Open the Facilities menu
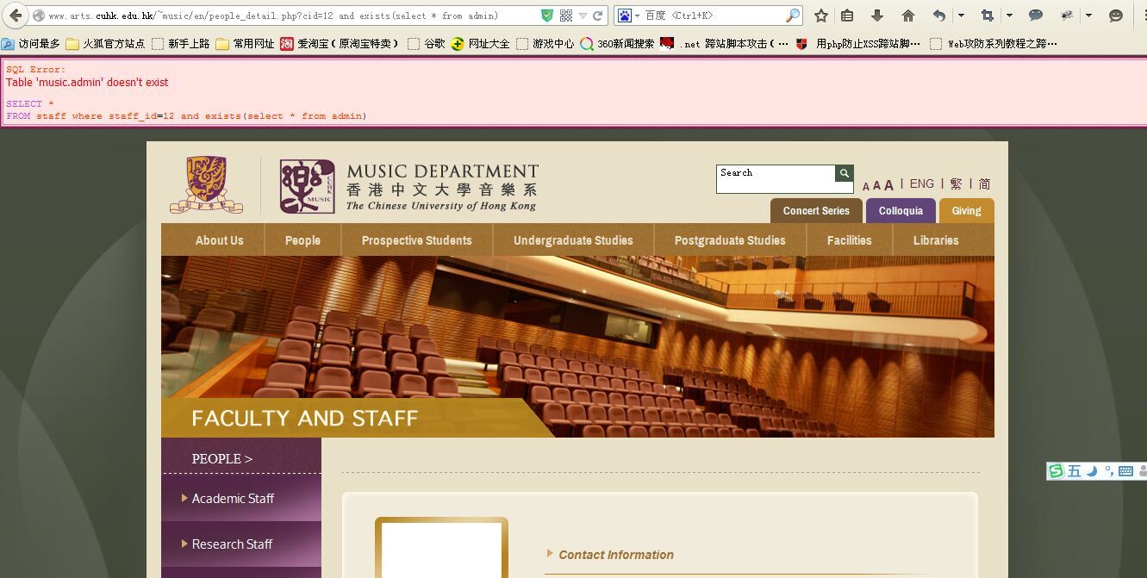 850,240
